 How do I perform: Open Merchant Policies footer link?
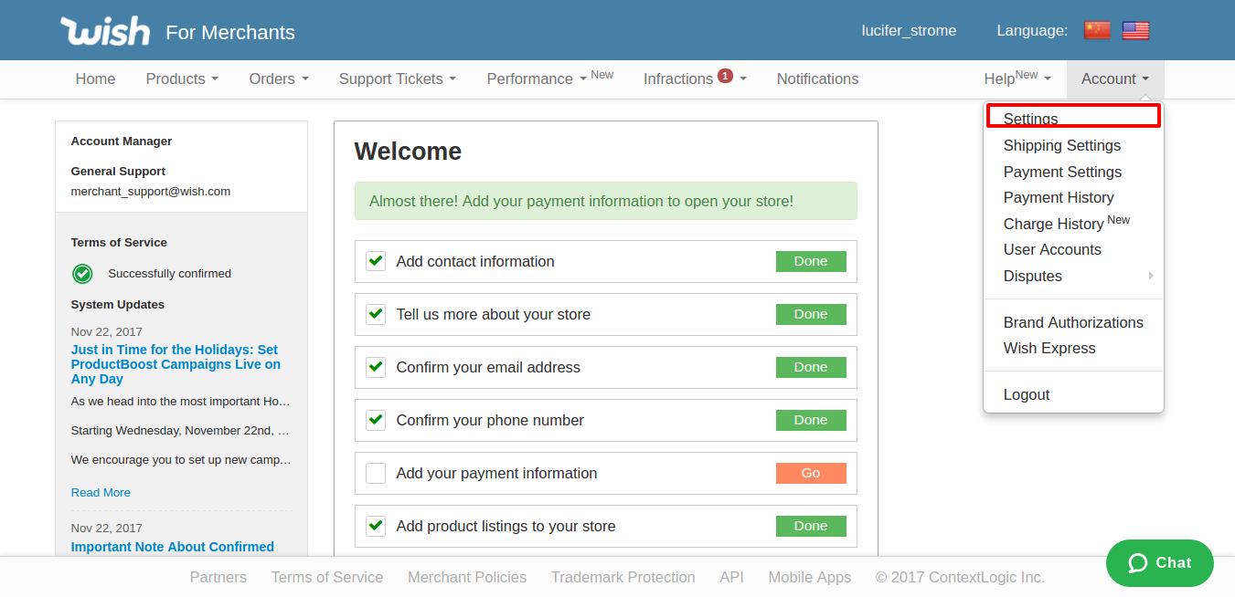pos(467,577)
